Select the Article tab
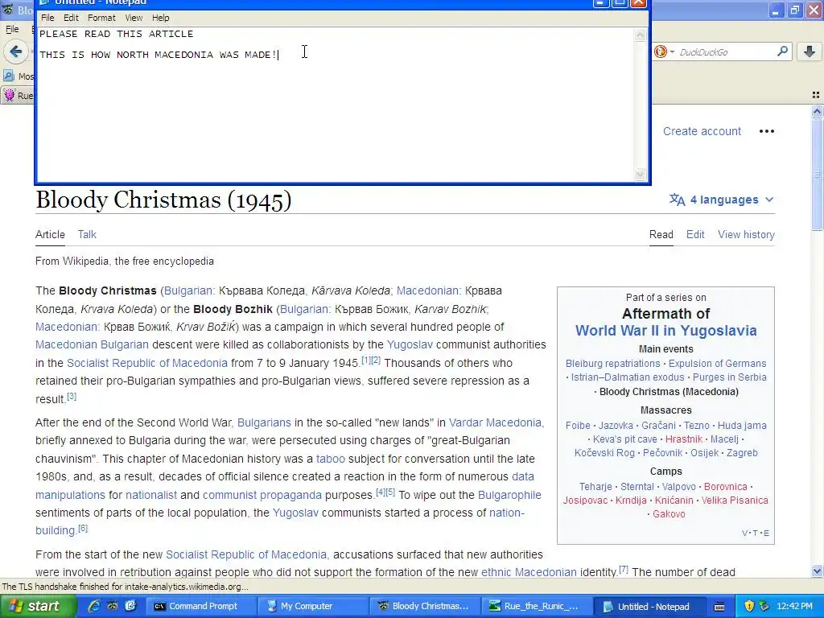 50,235
